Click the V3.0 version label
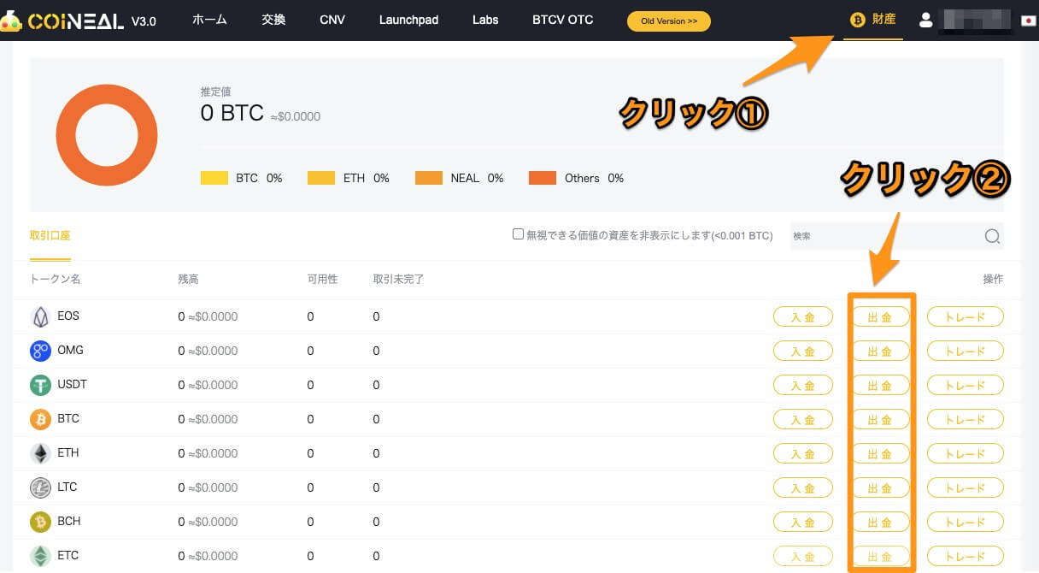 pyautogui.click(x=144, y=21)
